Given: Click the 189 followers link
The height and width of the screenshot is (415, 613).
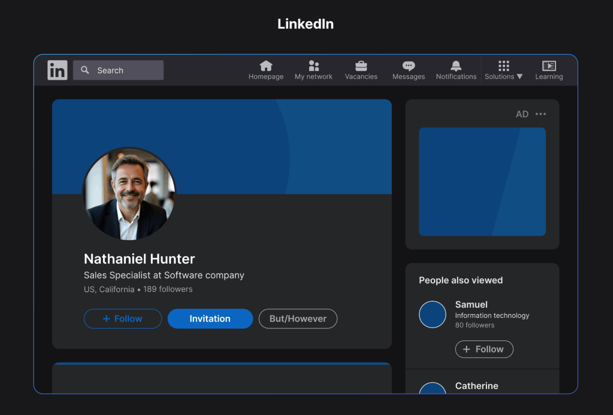Looking at the screenshot, I should click(168, 289).
